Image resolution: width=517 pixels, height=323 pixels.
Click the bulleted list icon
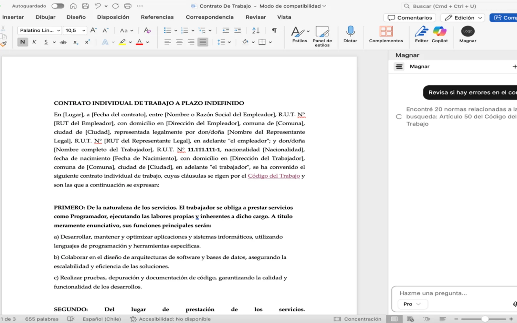tap(167, 30)
